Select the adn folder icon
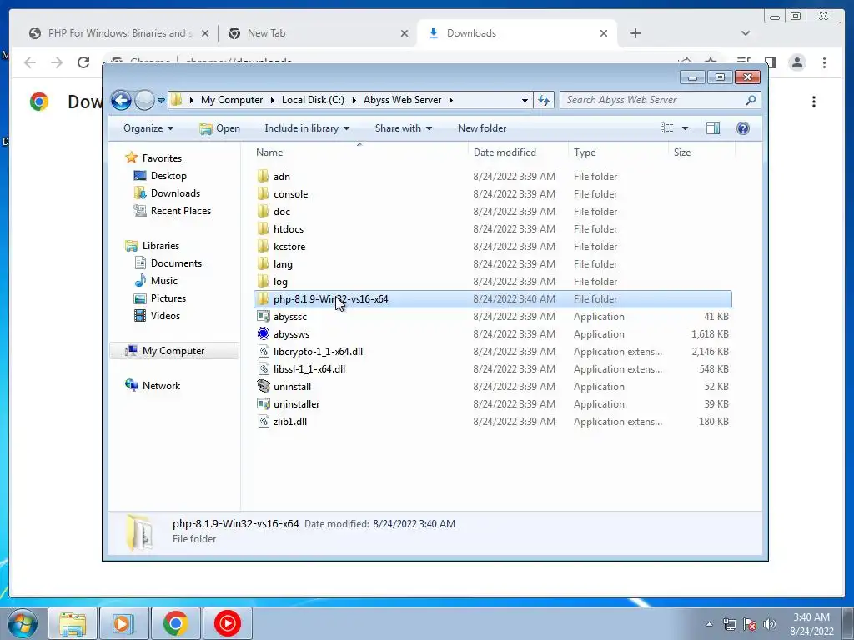Image resolution: width=854 pixels, height=640 pixels. pyautogui.click(x=264, y=177)
